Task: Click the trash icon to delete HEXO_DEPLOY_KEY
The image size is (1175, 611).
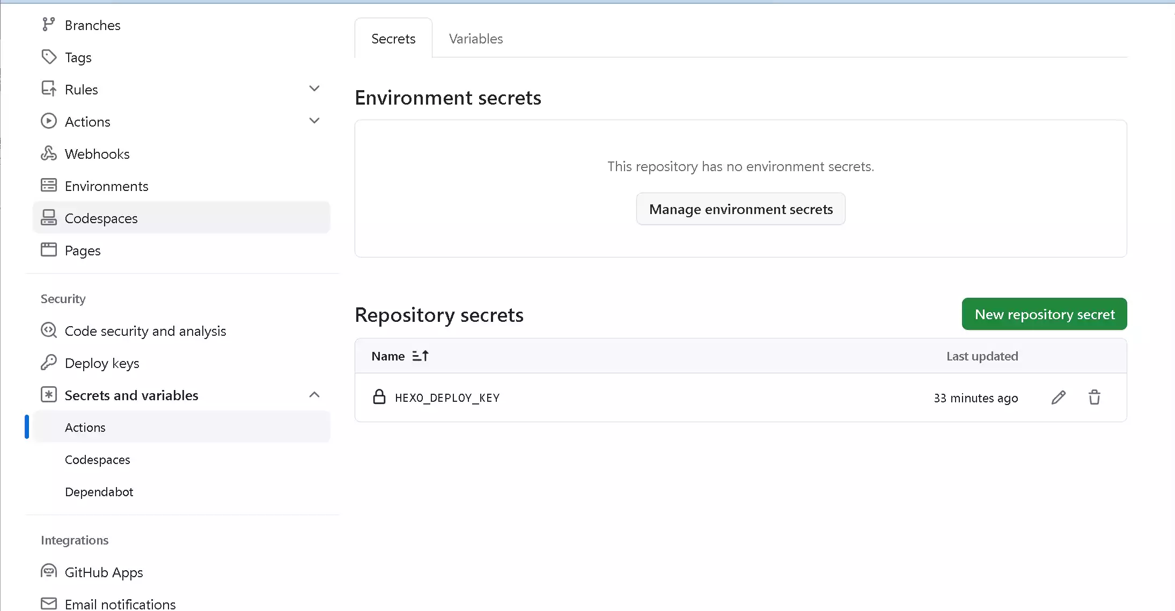Action: coord(1094,397)
